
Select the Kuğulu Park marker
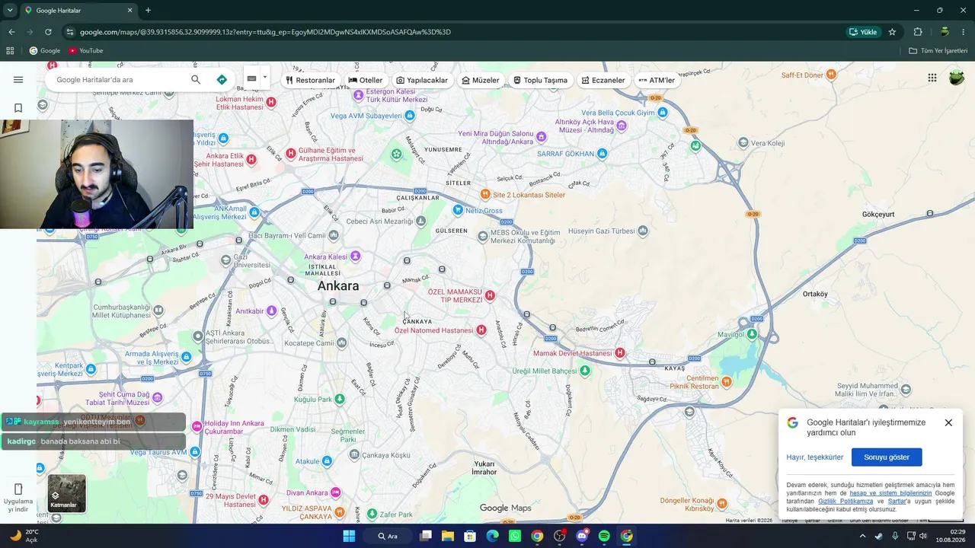click(x=340, y=399)
